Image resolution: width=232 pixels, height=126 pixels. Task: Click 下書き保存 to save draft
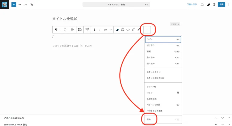(x=192, y=4)
